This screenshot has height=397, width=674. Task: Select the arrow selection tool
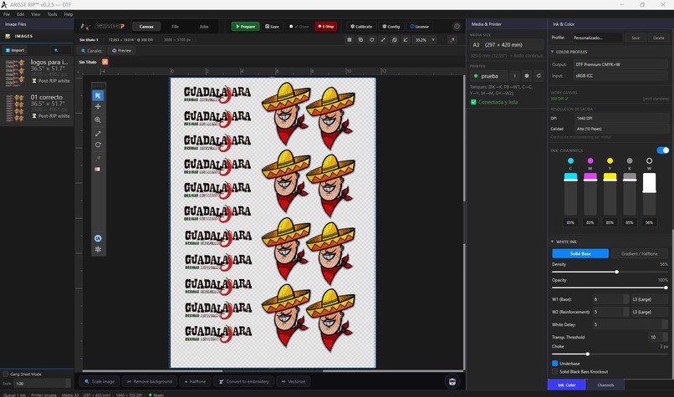[x=98, y=95]
